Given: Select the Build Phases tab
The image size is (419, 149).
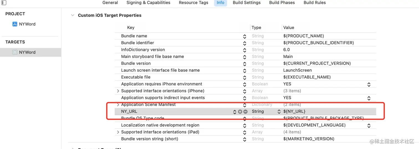Looking at the screenshot, I should (x=282, y=3).
